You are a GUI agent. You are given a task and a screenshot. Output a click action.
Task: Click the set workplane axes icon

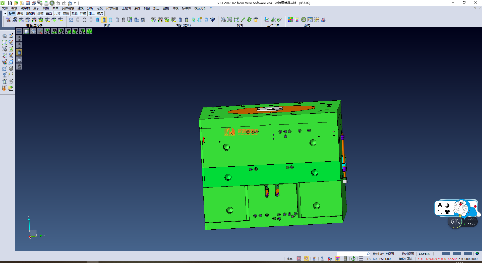[x=267, y=20]
